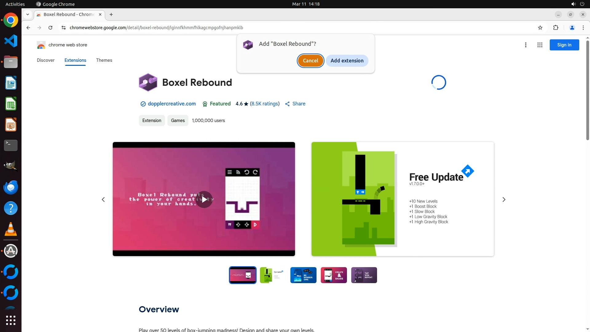Click the Add extension button

(347, 61)
